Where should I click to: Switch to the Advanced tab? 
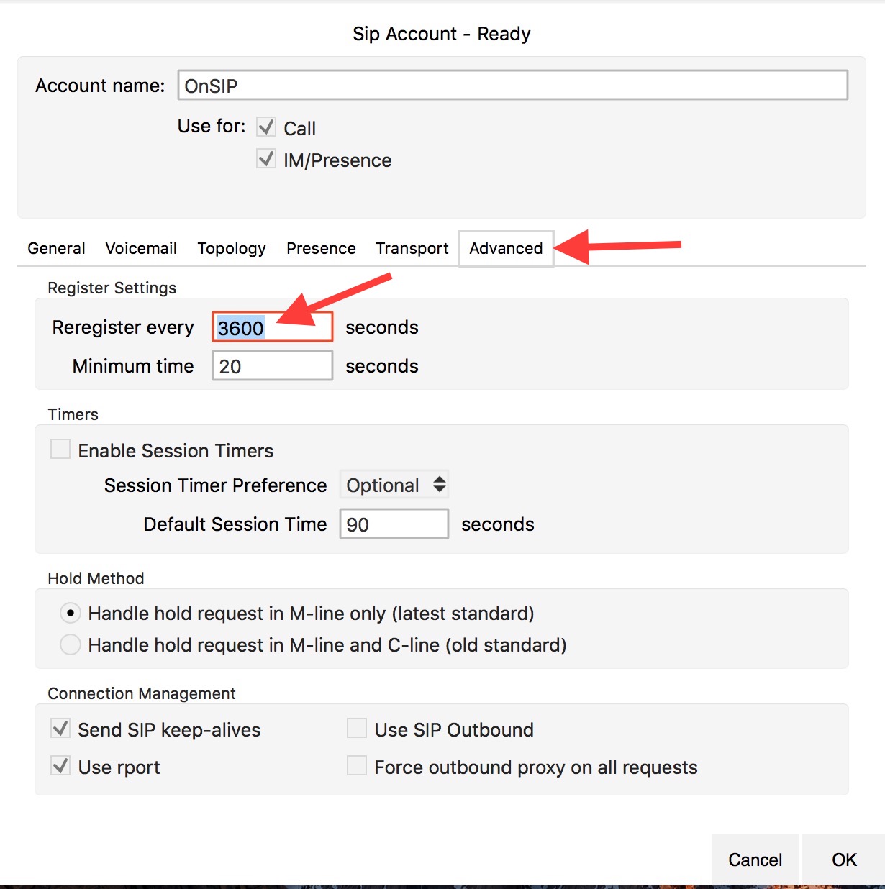point(506,248)
